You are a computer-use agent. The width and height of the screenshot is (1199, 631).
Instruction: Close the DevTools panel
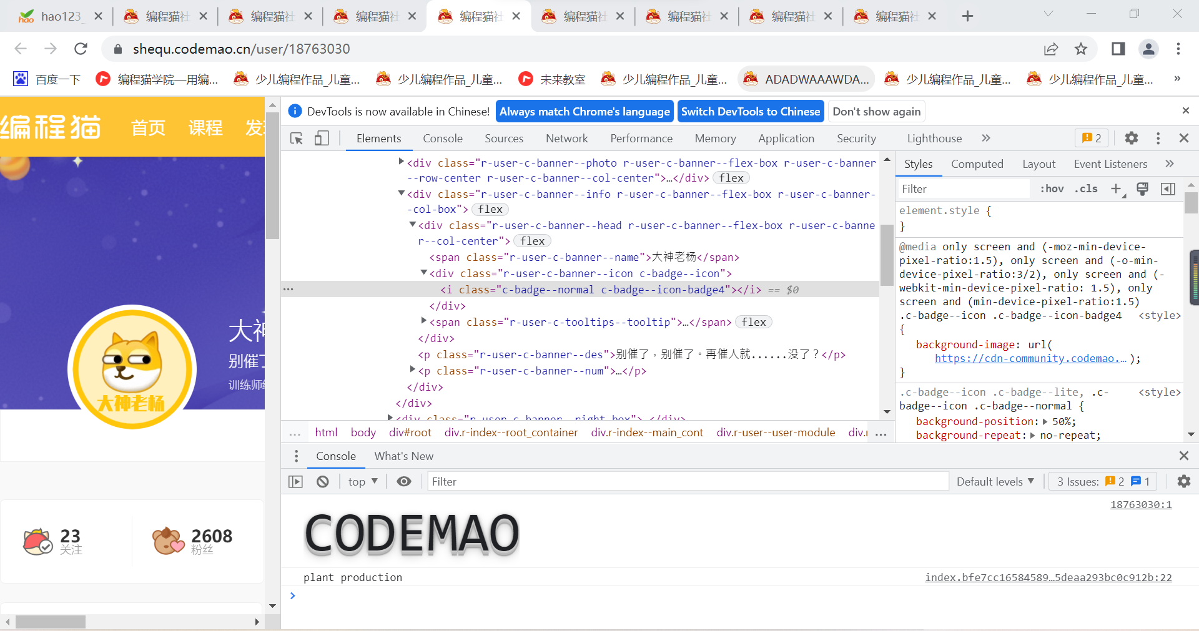(x=1184, y=138)
